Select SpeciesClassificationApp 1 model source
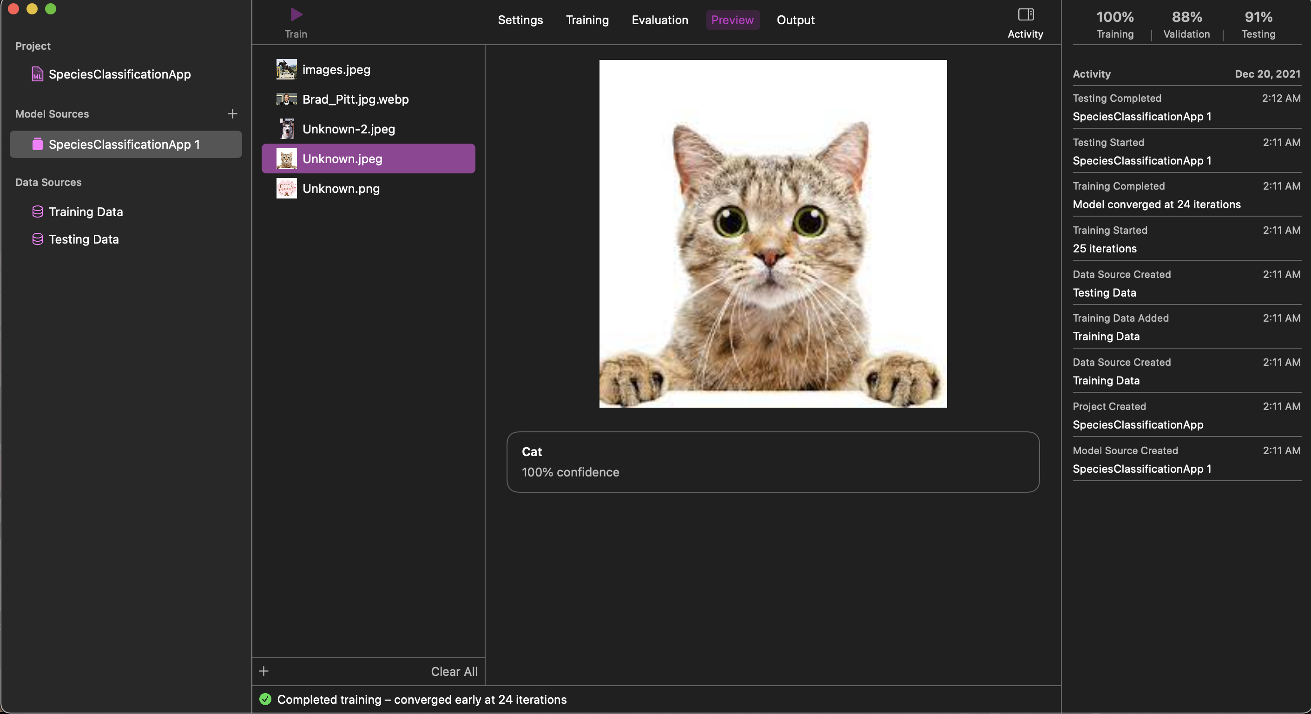The width and height of the screenshot is (1311, 714). click(x=125, y=145)
